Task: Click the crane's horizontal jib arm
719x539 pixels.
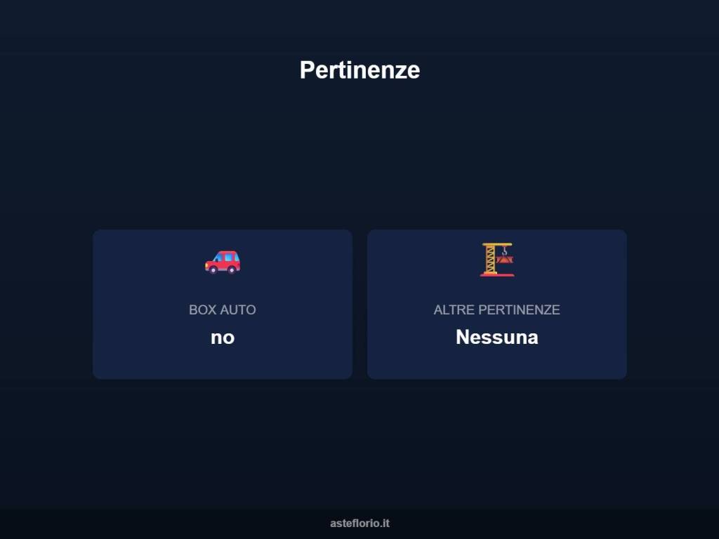Action: coord(499,245)
